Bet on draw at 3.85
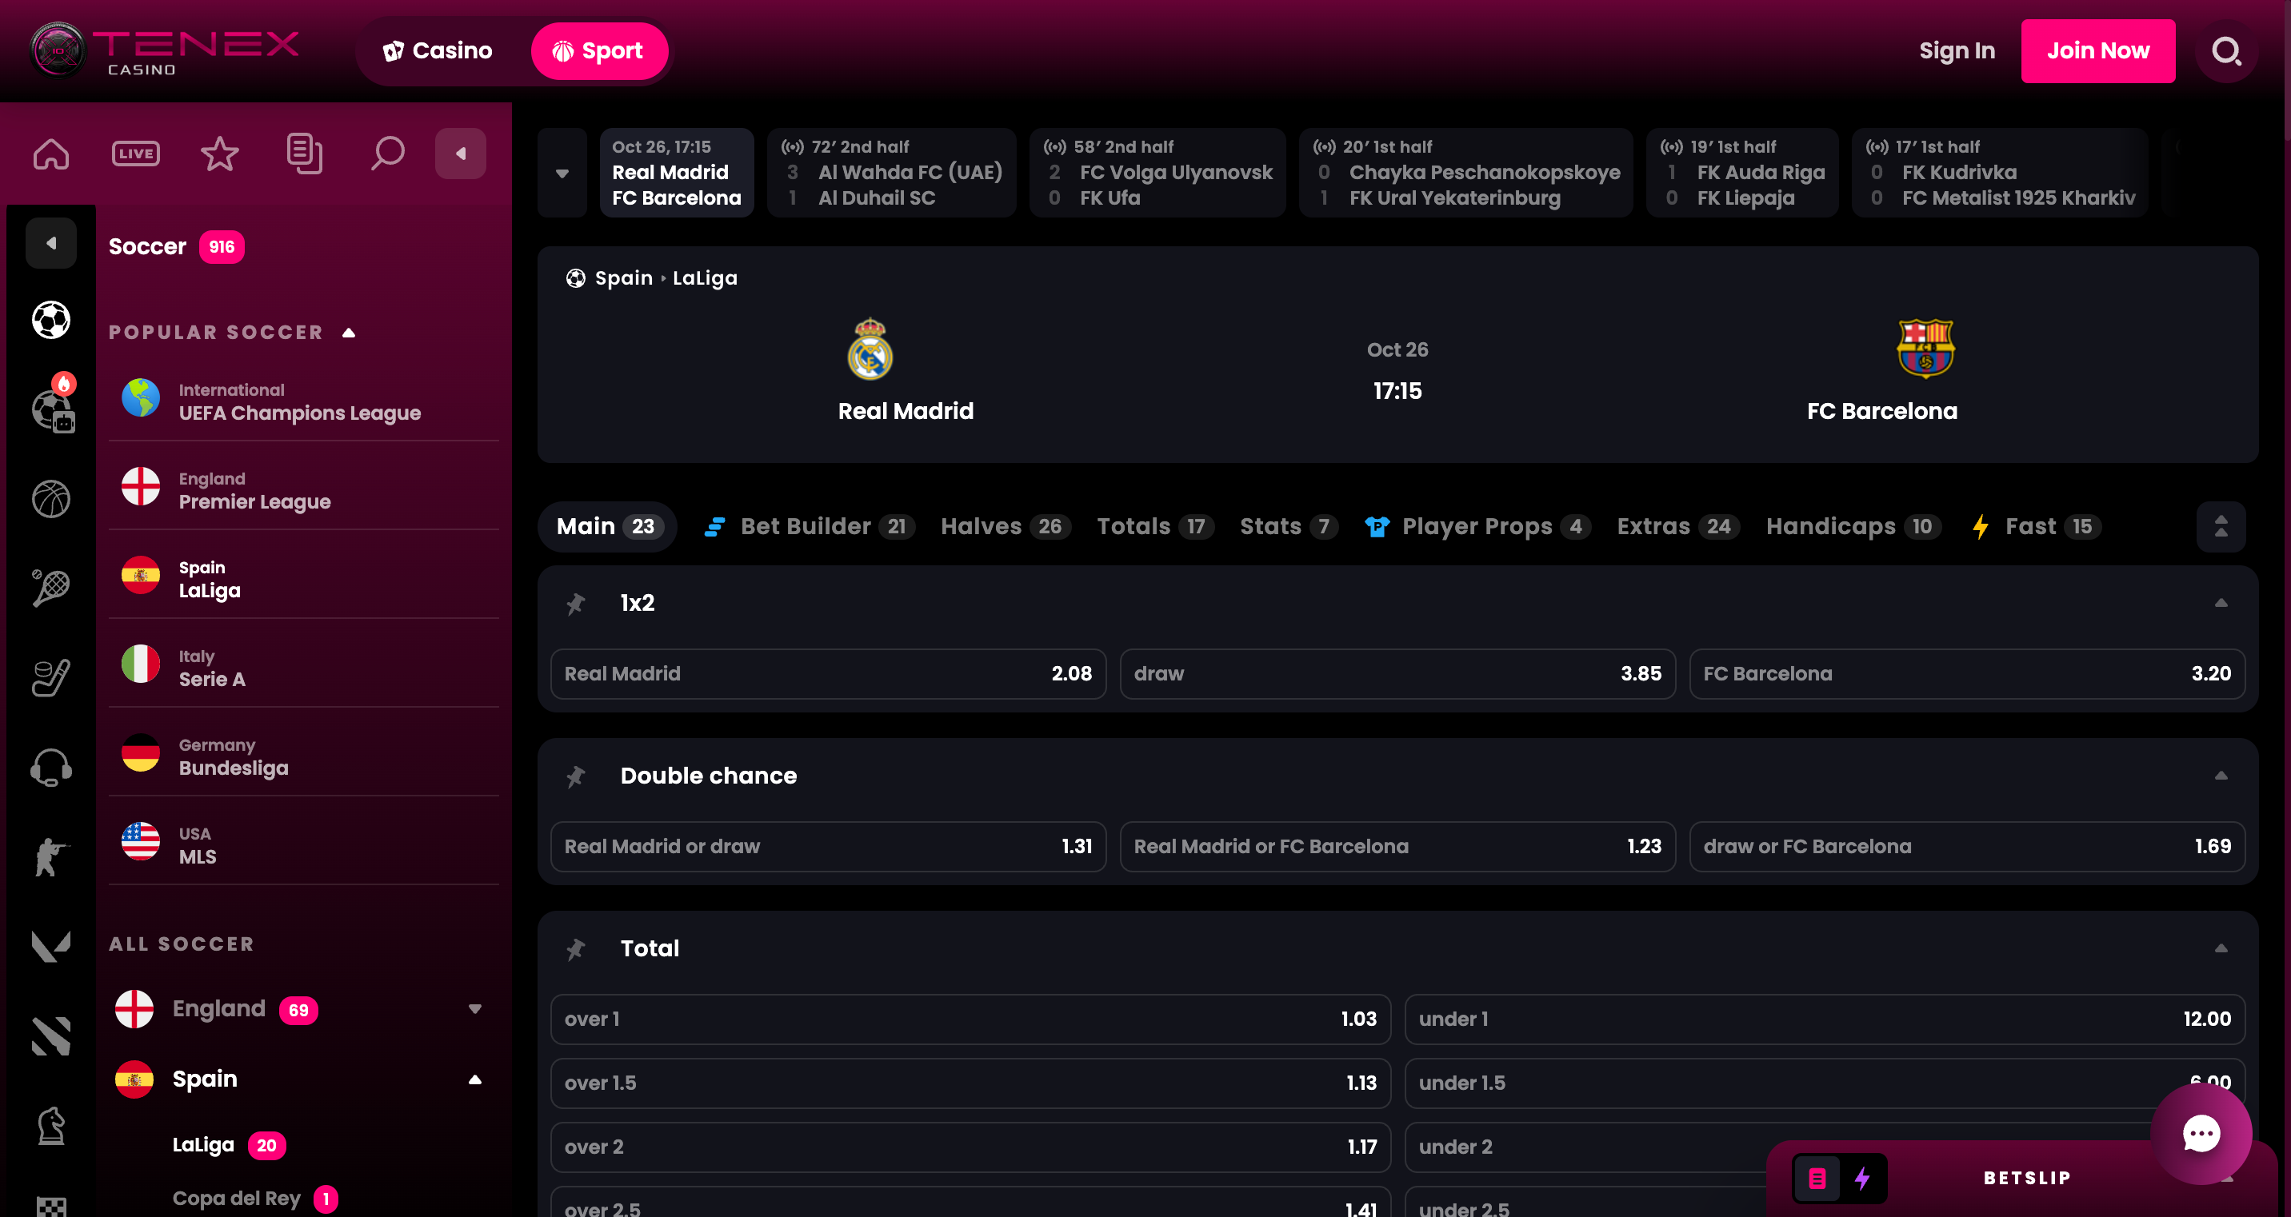 click(x=1397, y=674)
